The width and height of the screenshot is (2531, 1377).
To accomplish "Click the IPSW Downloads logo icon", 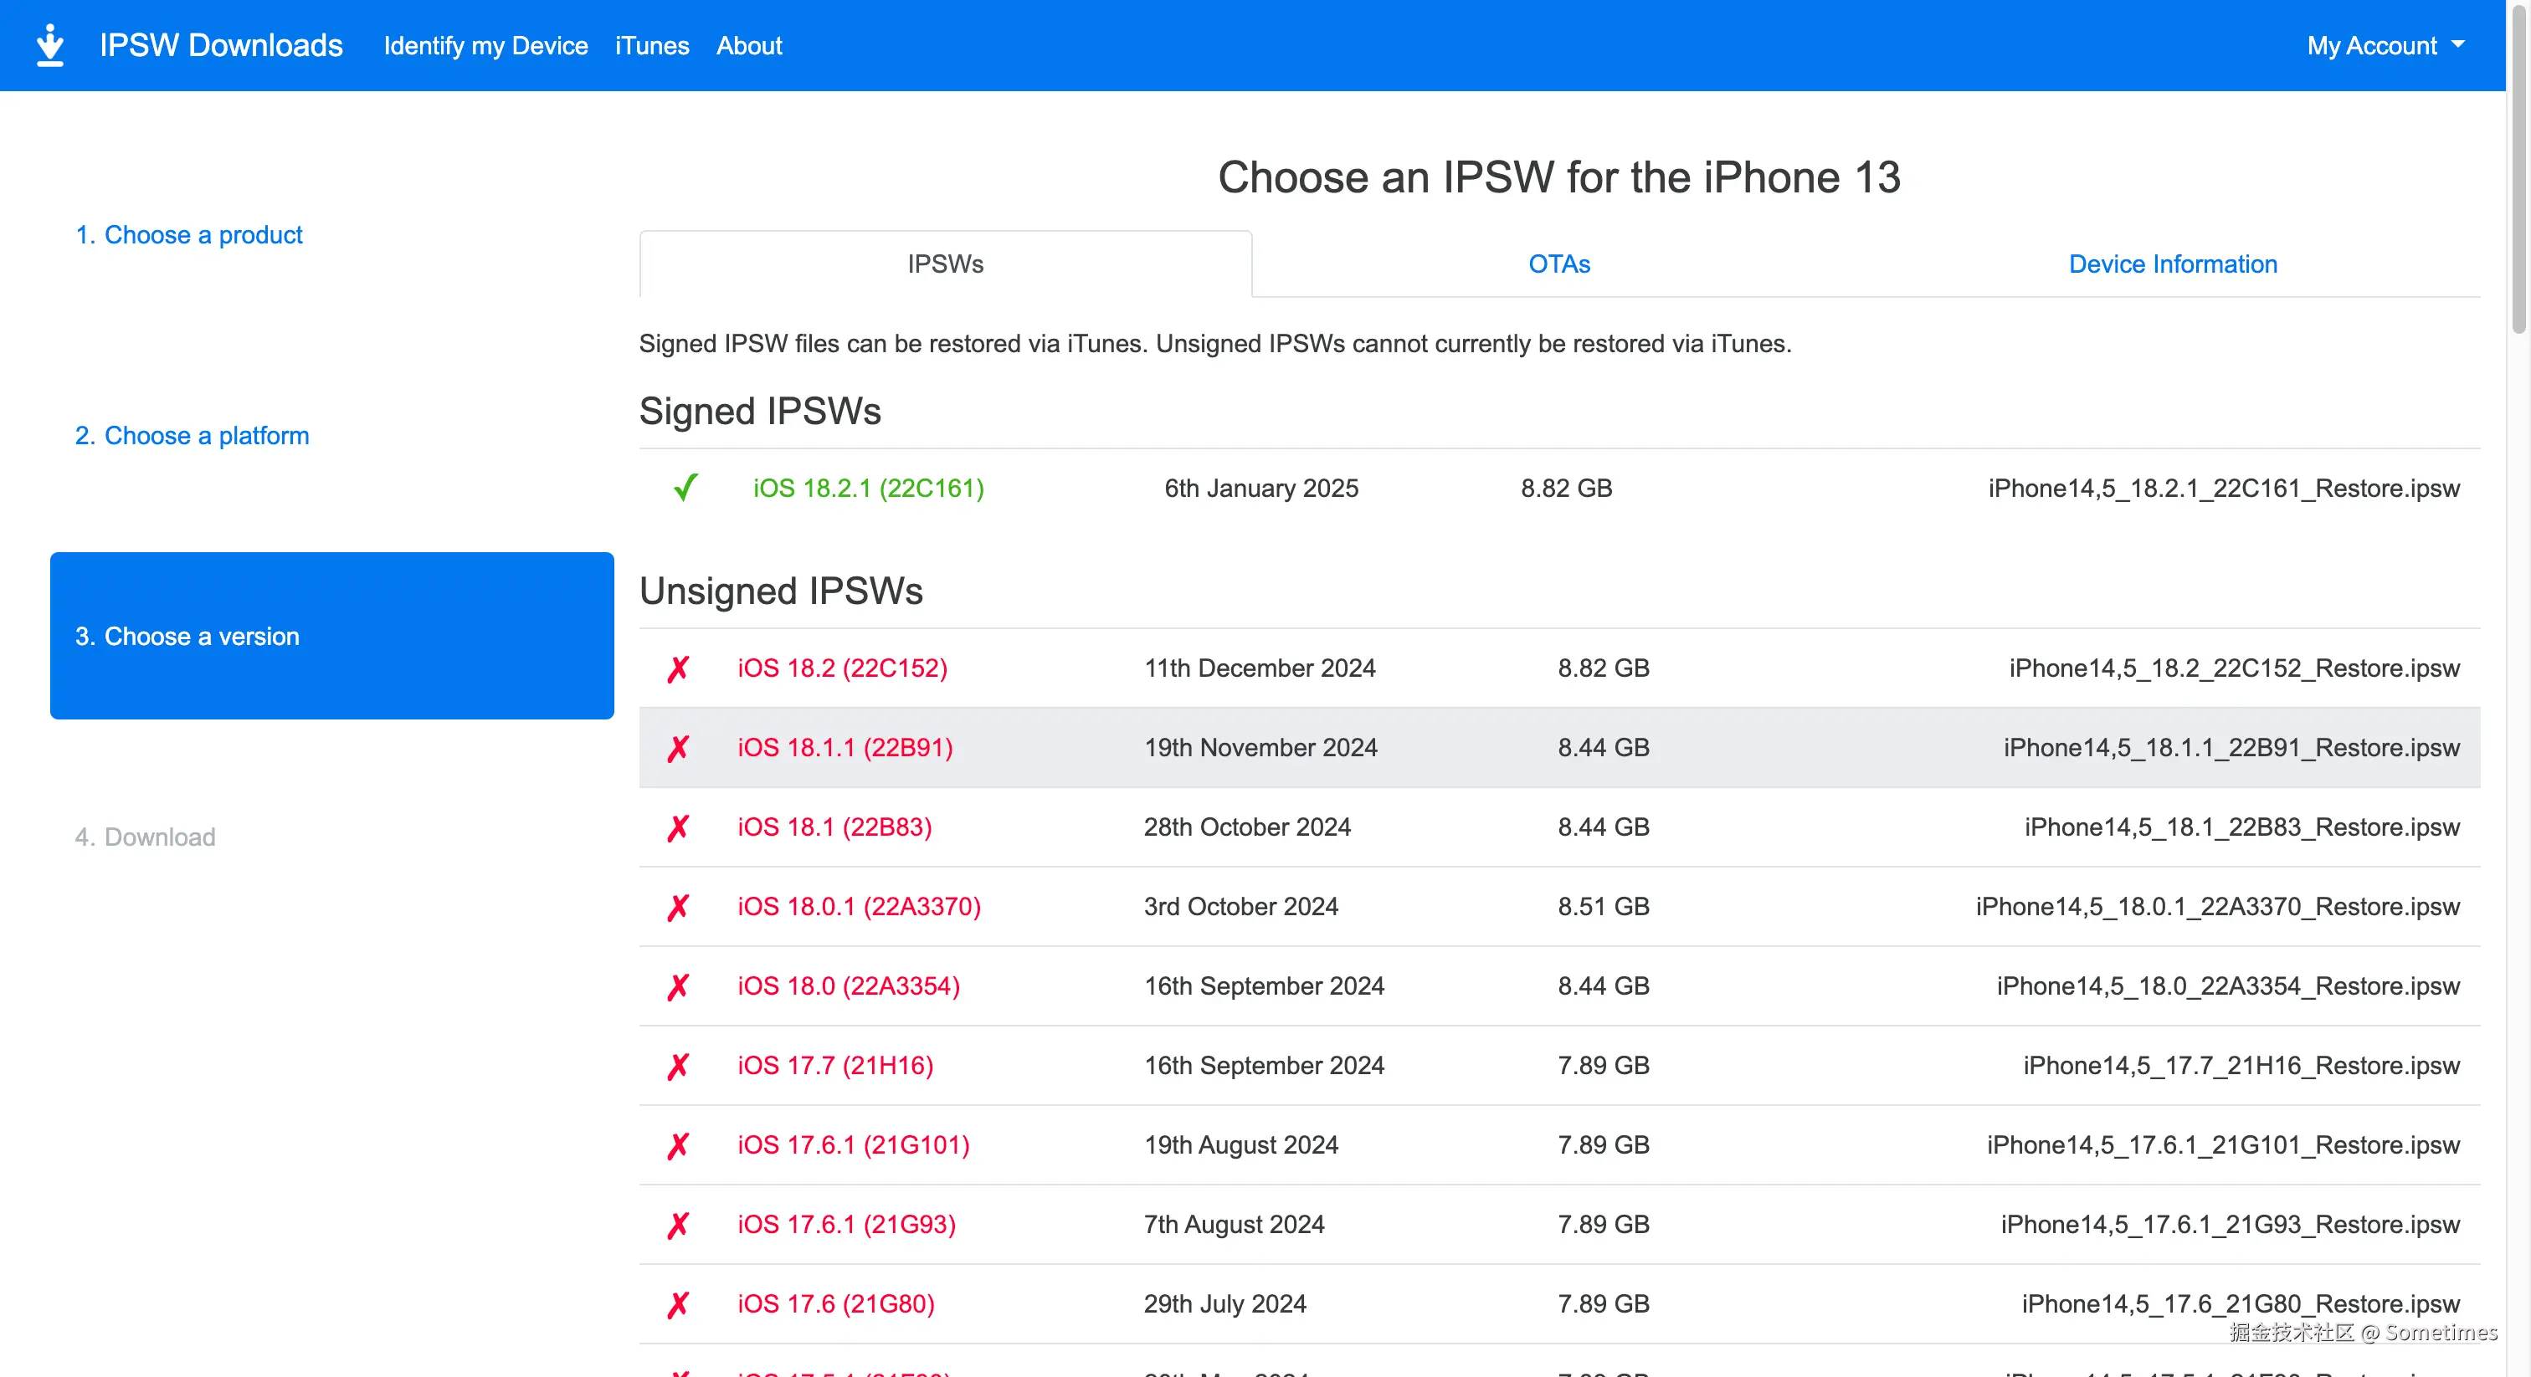I will pyautogui.click(x=49, y=45).
